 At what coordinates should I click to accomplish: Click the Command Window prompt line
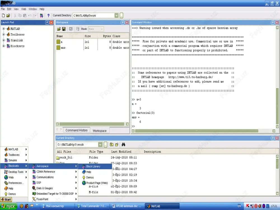pos(203,126)
